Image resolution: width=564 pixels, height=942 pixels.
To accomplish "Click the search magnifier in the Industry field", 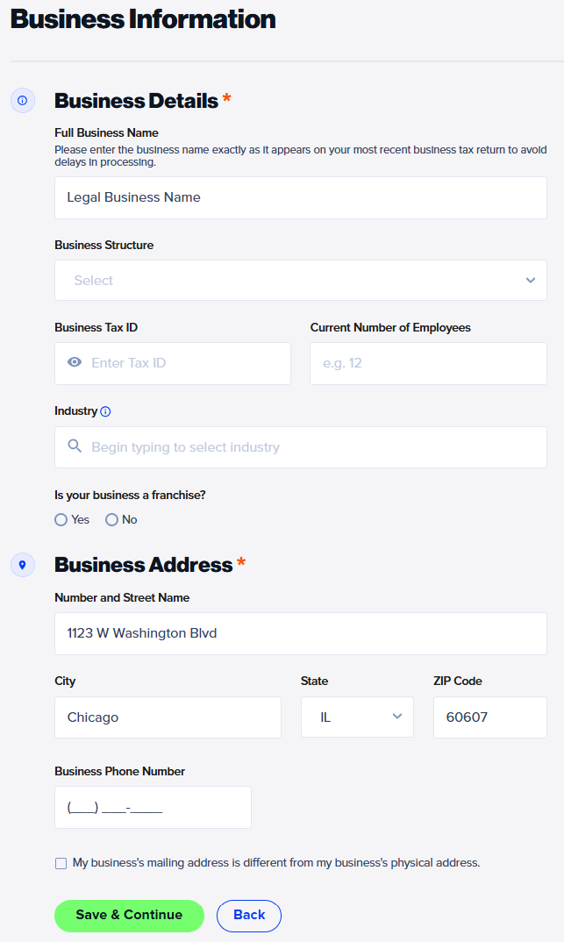I will coord(75,447).
